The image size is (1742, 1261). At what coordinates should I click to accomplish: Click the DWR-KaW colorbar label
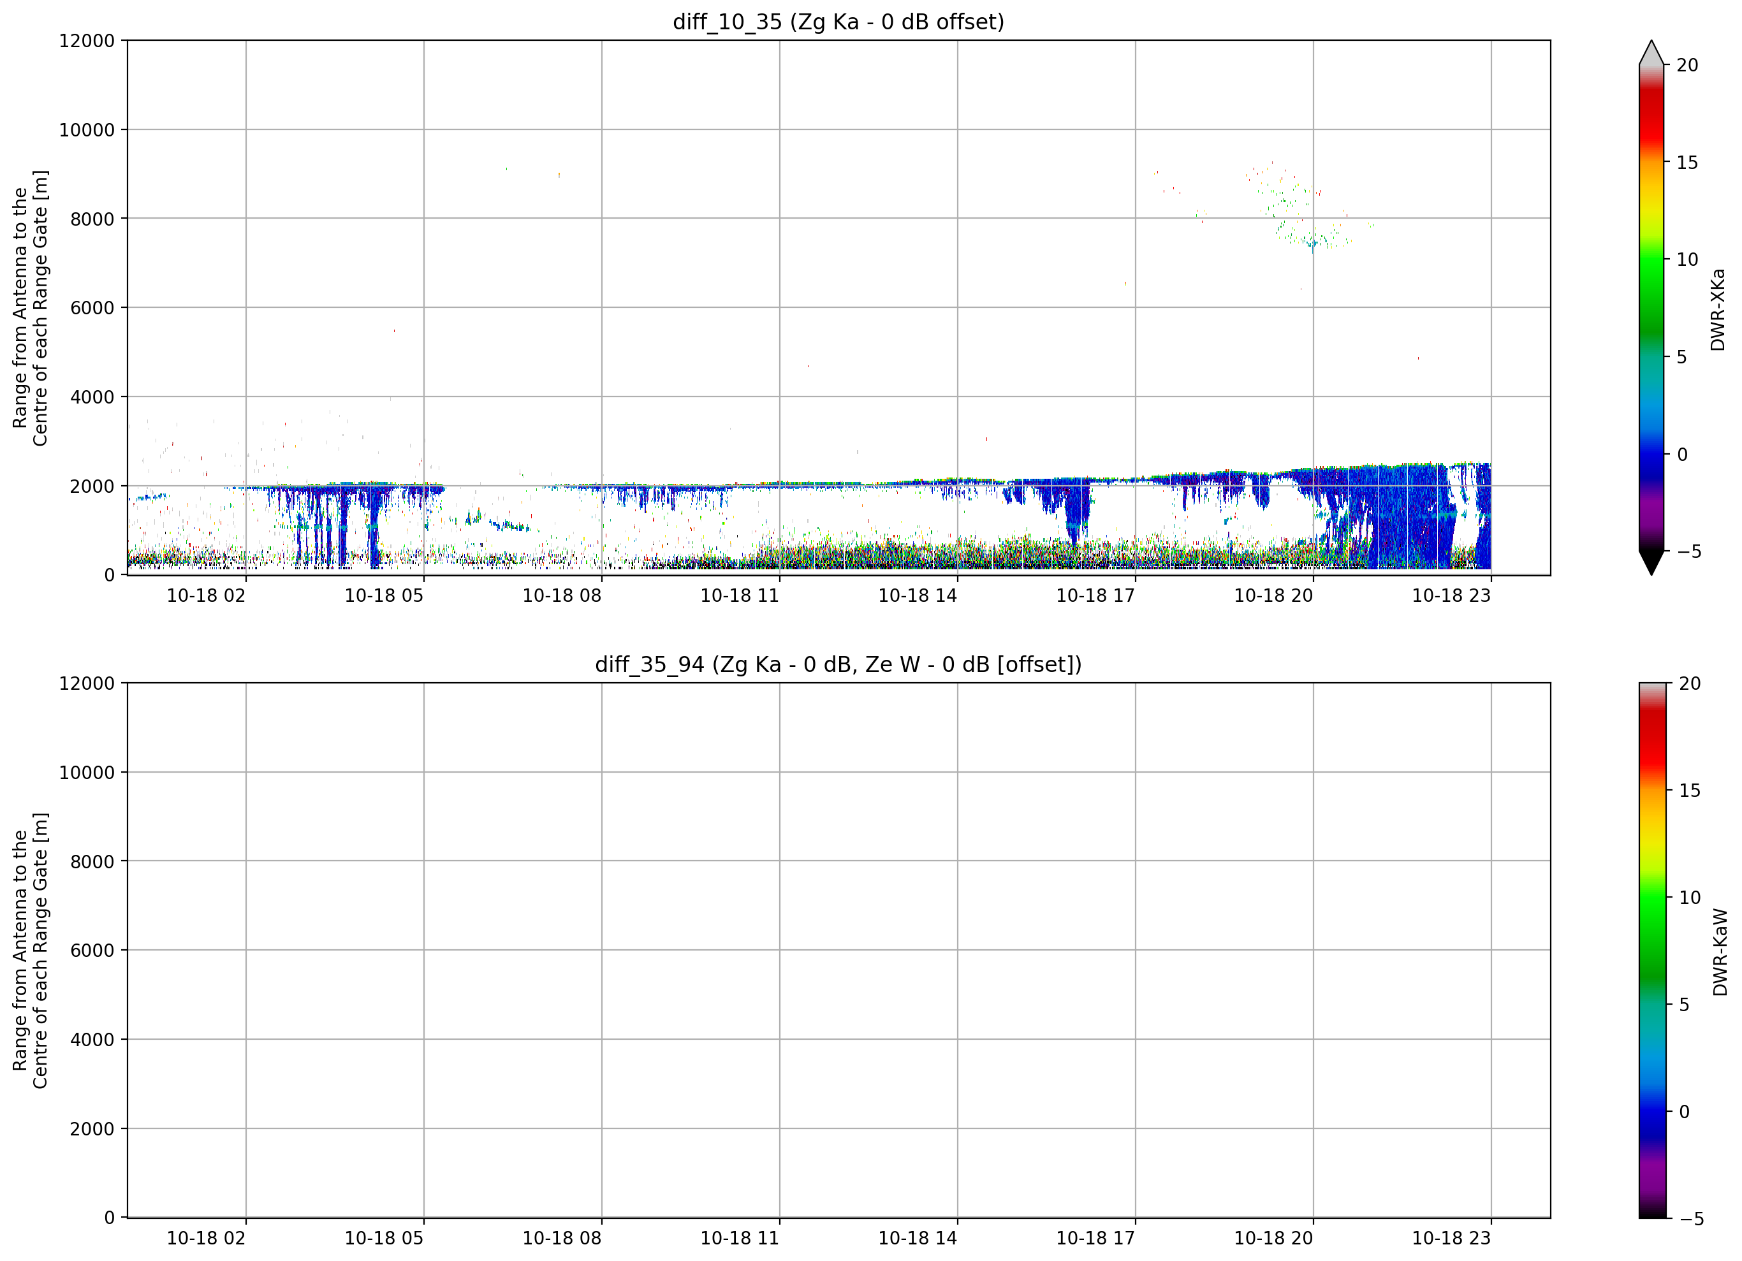pyautogui.click(x=1720, y=952)
